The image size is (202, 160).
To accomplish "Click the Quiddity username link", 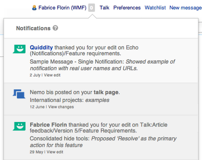I will point(41,48).
